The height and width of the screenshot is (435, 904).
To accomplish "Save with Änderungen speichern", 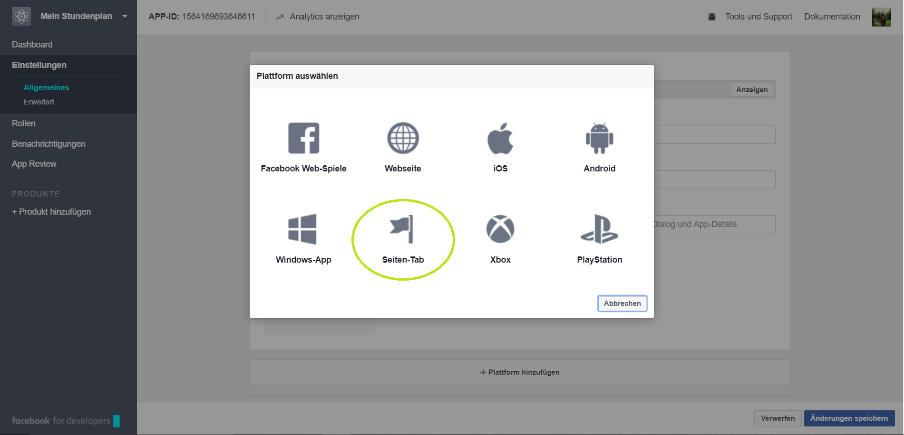I will click(849, 418).
